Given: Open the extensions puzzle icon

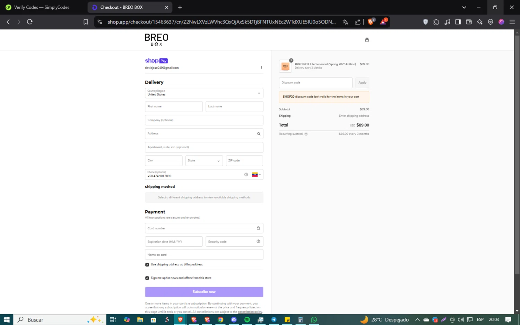Looking at the screenshot, I should click(436, 22).
